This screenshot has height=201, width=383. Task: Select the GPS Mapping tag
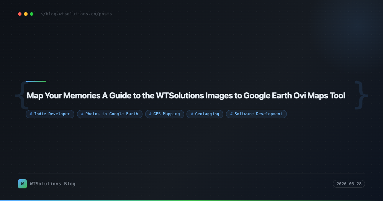(x=165, y=114)
